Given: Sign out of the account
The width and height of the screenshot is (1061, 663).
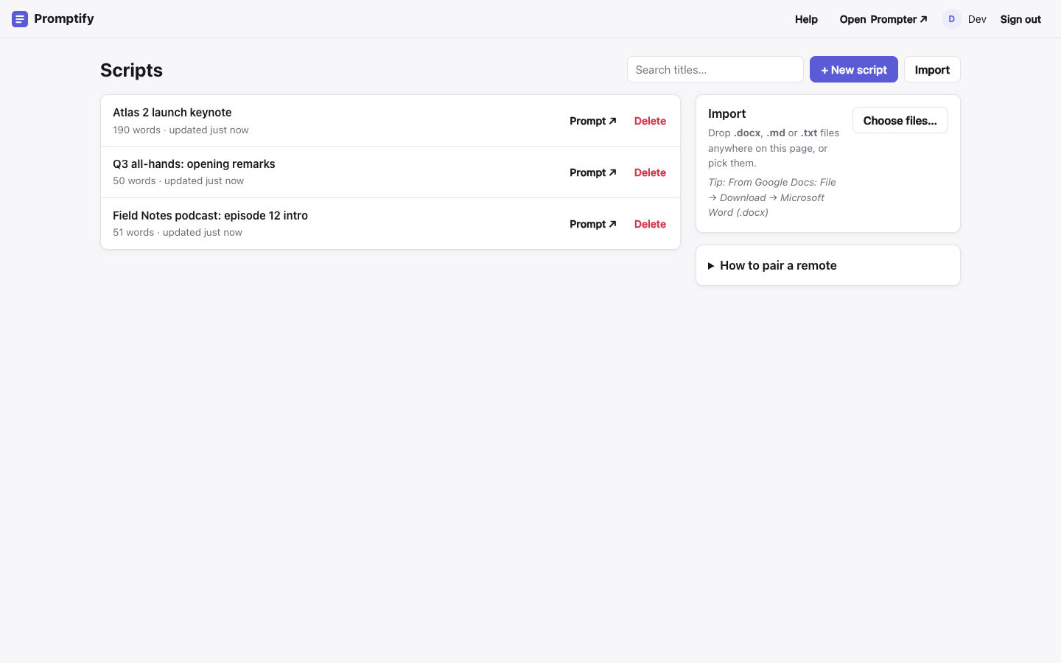Looking at the screenshot, I should (1020, 19).
